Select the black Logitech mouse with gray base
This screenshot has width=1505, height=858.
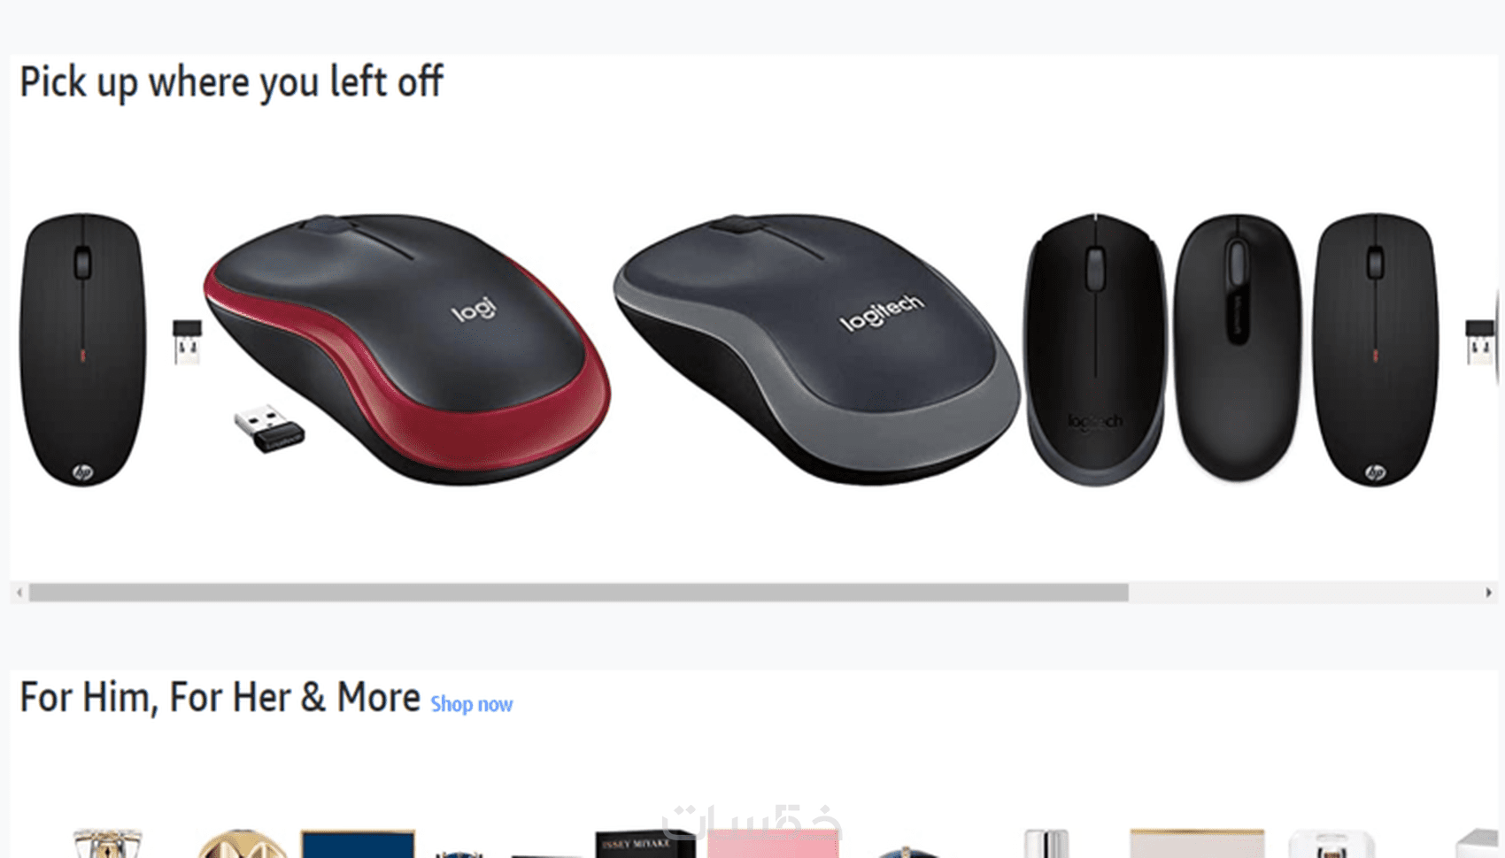tap(1095, 349)
